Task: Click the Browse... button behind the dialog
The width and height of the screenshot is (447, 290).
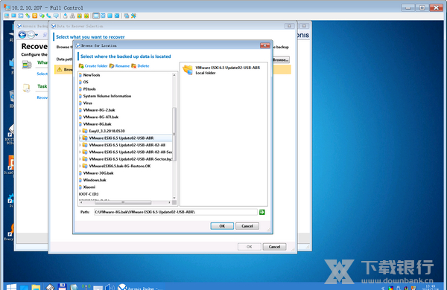Action: (281, 59)
